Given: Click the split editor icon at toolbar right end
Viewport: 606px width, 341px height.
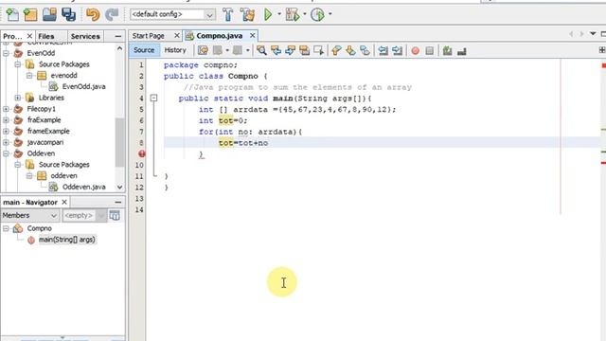Looking at the screenshot, I should pos(602,50).
